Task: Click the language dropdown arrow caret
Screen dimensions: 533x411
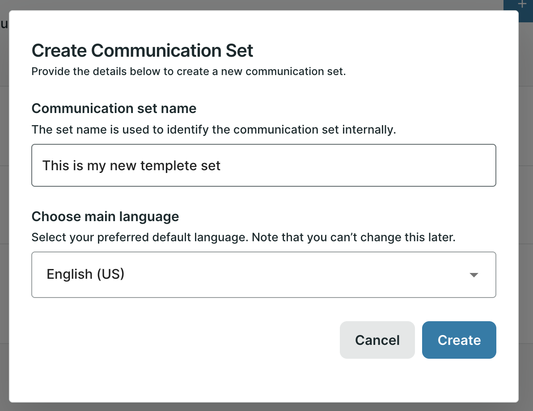Action: pyautogui.click(x=474, y=275)
